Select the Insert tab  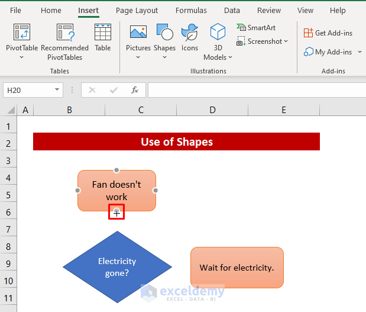(x=88, y=11)
